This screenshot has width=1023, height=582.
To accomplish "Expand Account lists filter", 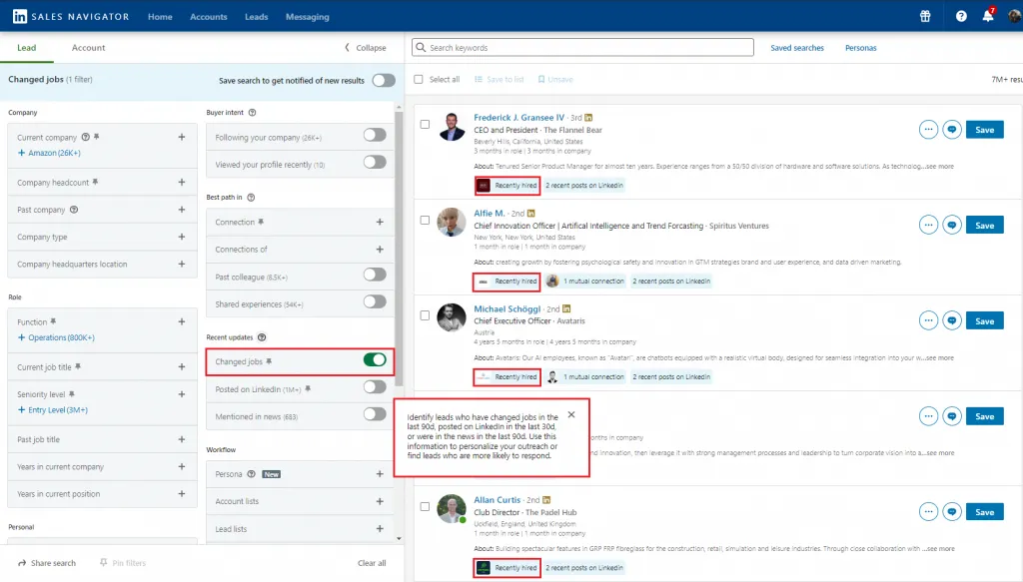I will (x=380, y=501).
